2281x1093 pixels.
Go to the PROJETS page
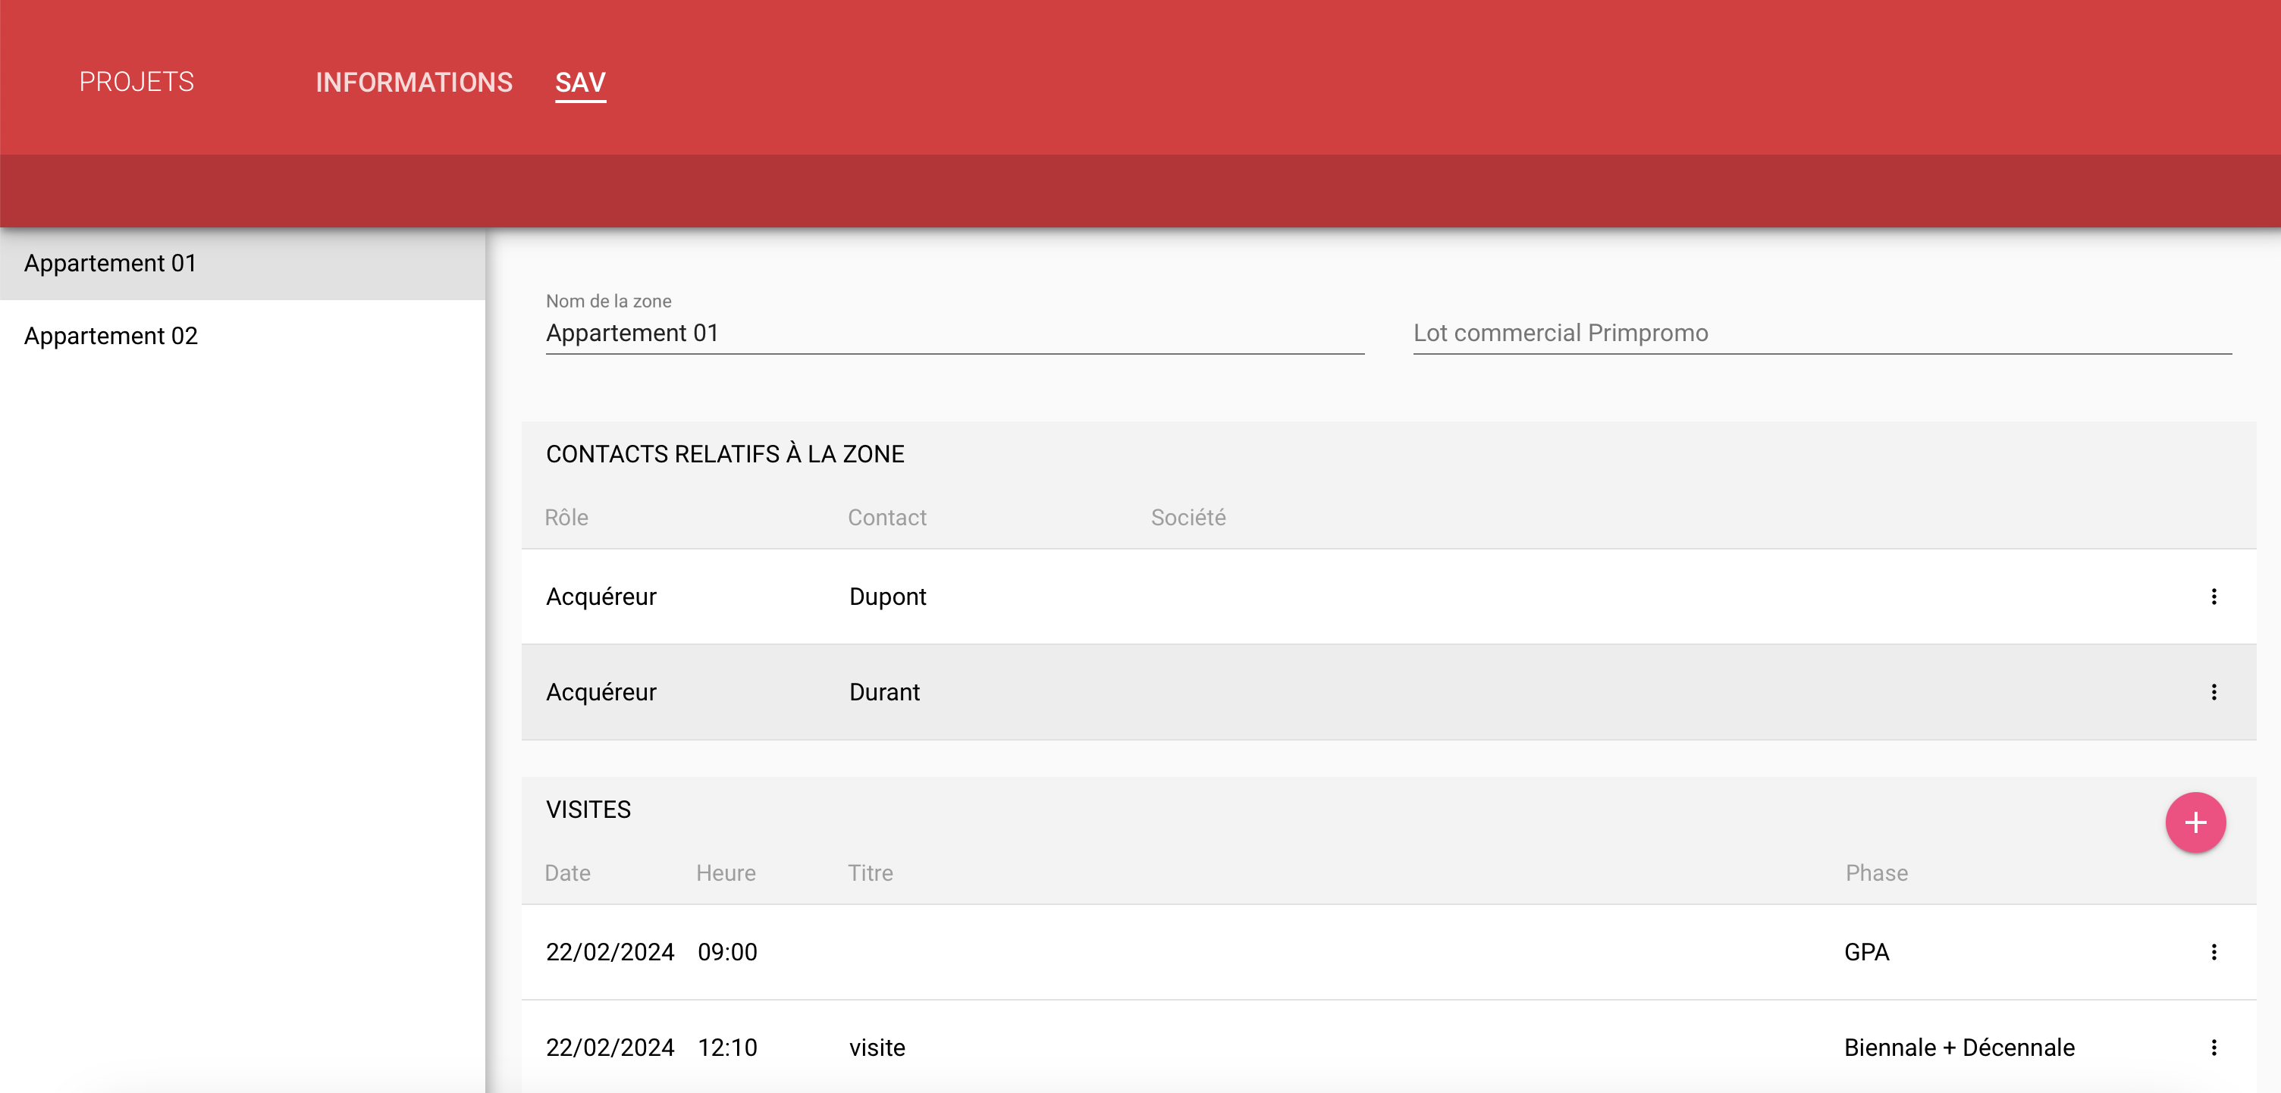click(136, 81)
